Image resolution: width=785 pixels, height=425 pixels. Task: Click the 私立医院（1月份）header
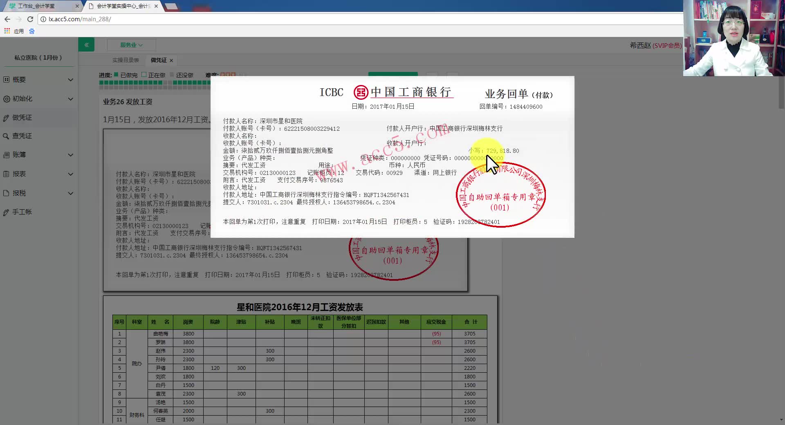(x=38, y=58)
